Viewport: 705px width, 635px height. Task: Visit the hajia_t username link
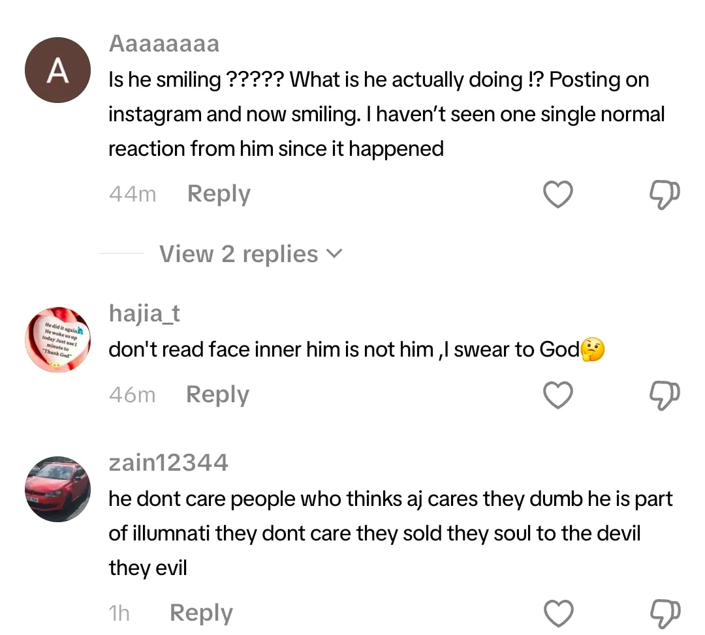(x=144, y=314)
